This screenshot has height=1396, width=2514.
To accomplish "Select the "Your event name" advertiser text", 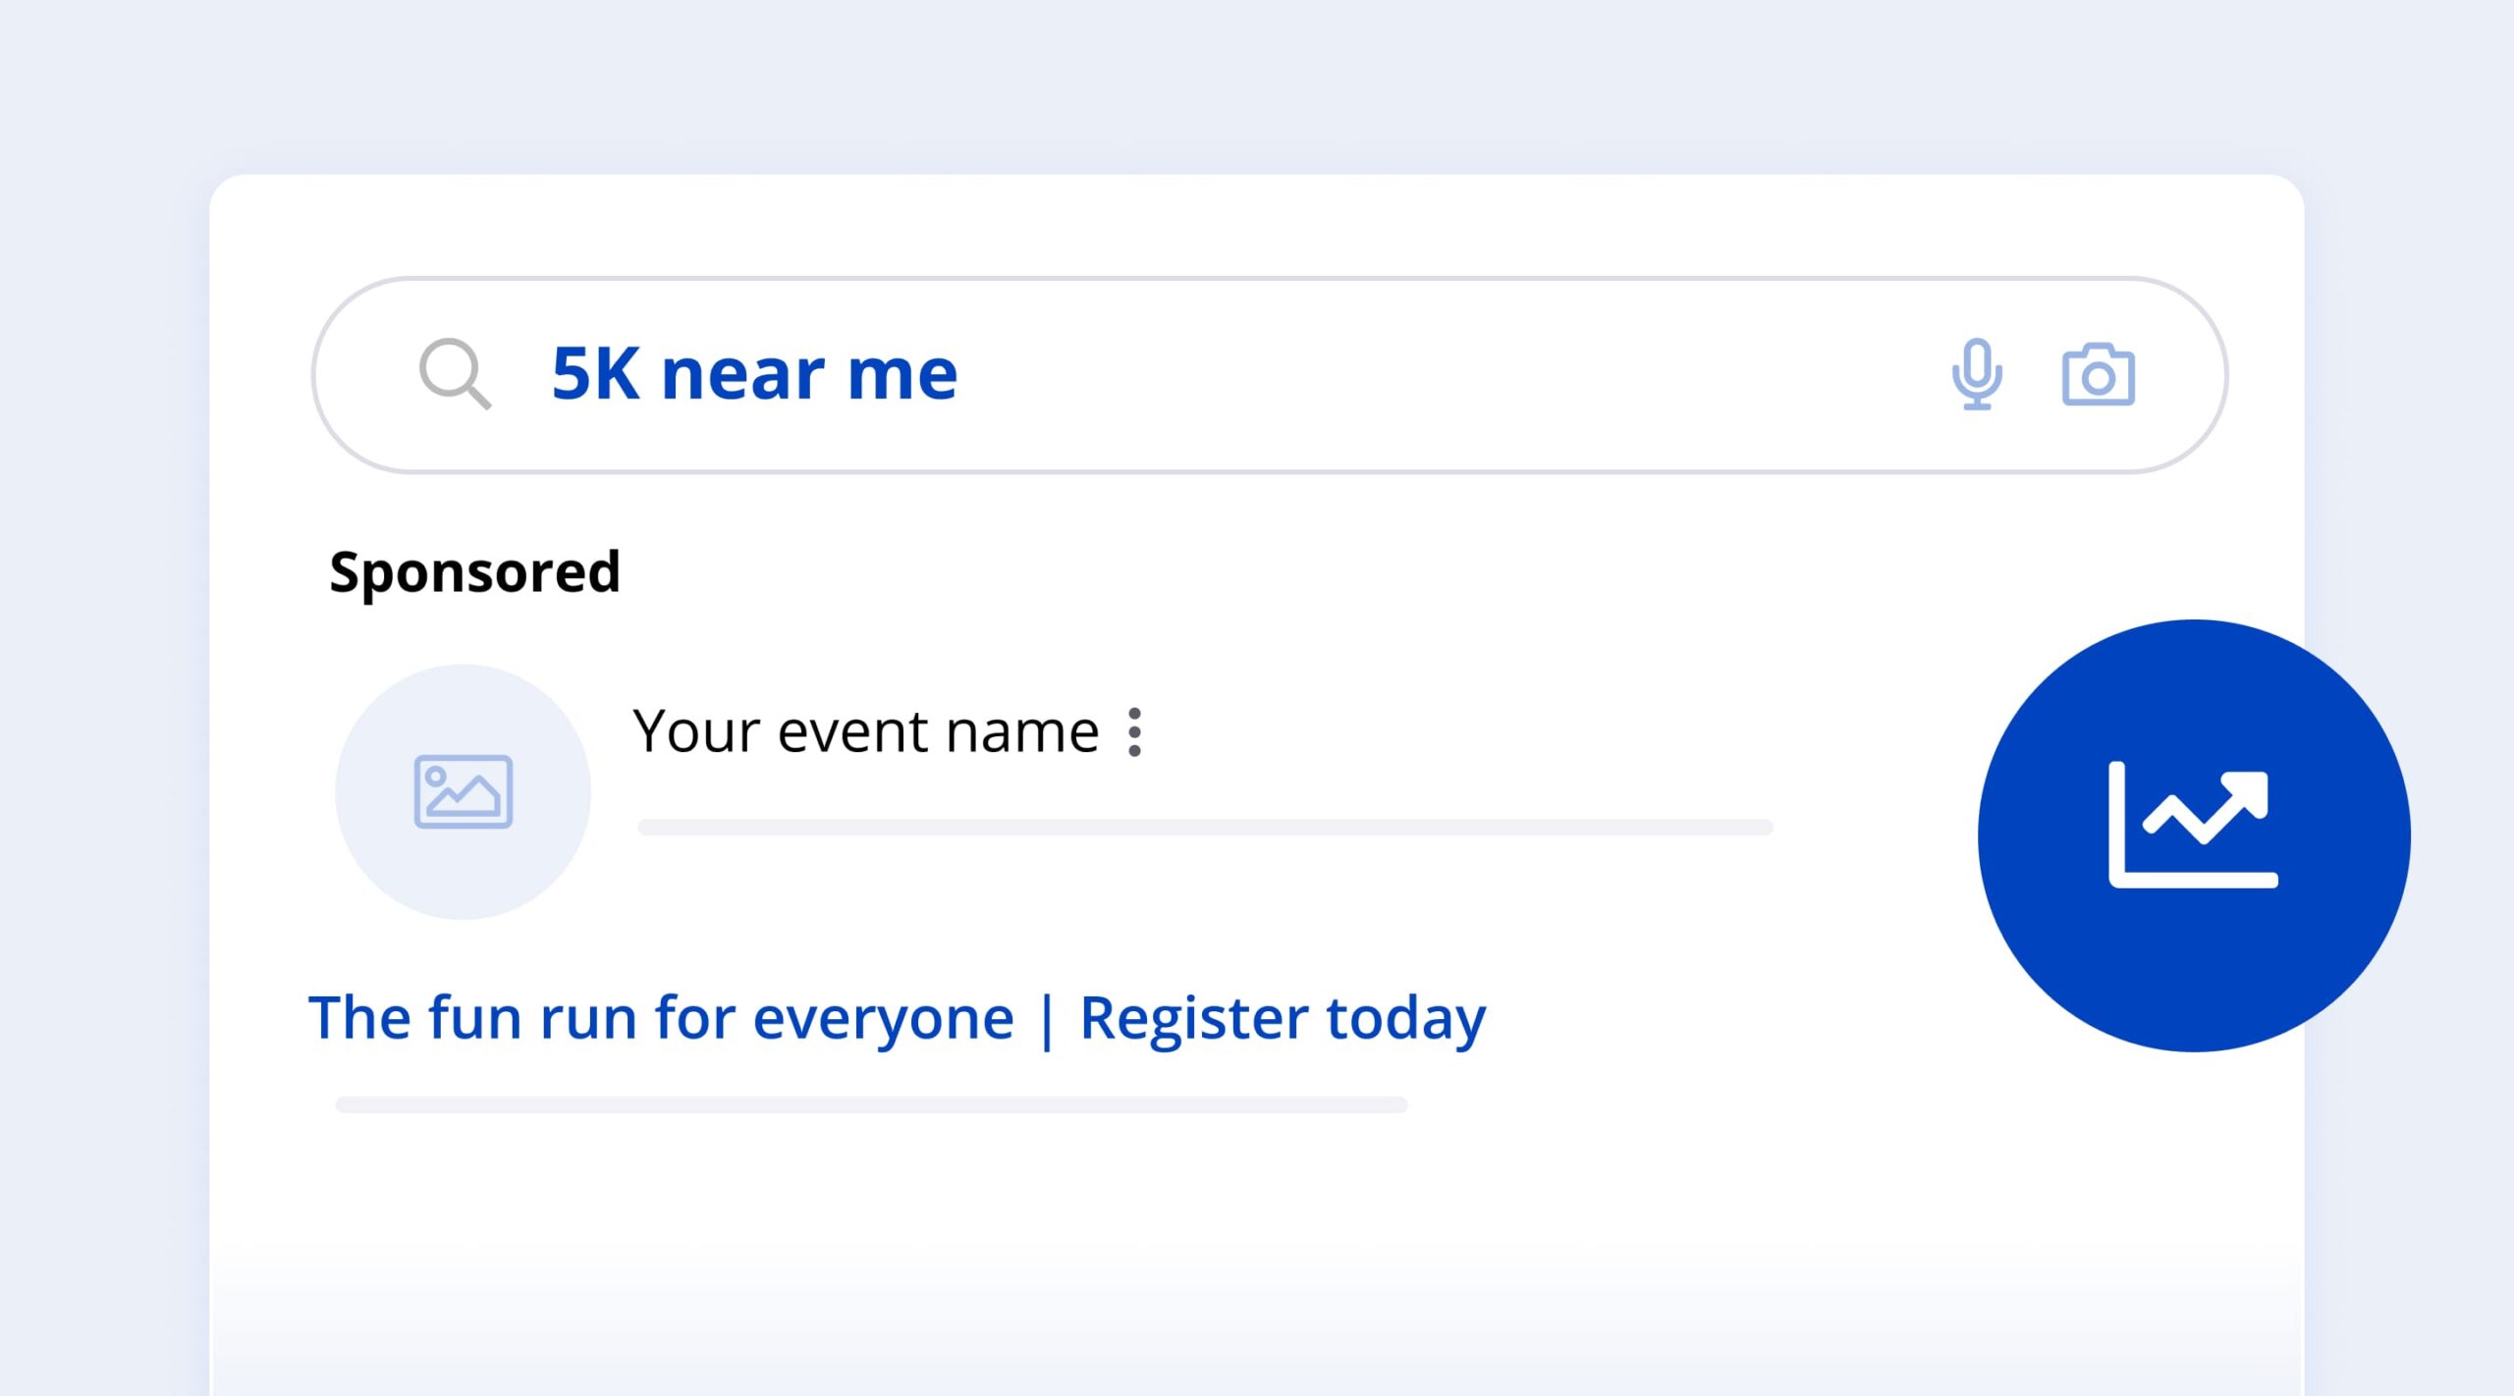I will (x=864, y=731).
